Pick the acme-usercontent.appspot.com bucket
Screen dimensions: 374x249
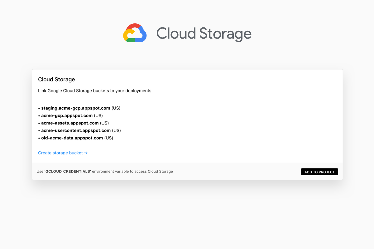pyautogui.click(x=76, y=130)
